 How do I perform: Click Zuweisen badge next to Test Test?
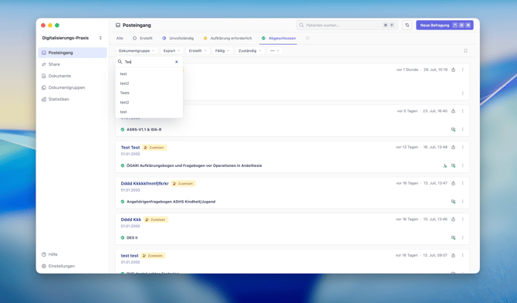154,148
